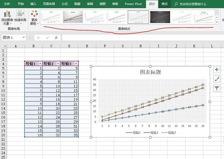Click the Insert Function fx icon

click(x=56, y=38)
